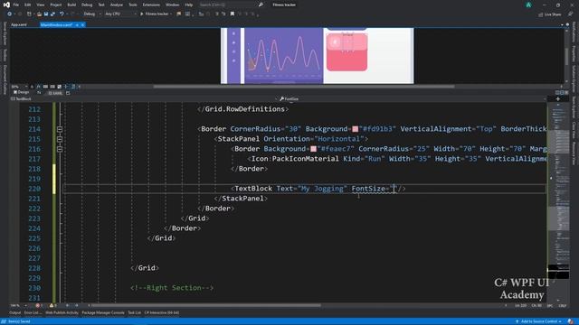Open the Output panel tab

15,313
